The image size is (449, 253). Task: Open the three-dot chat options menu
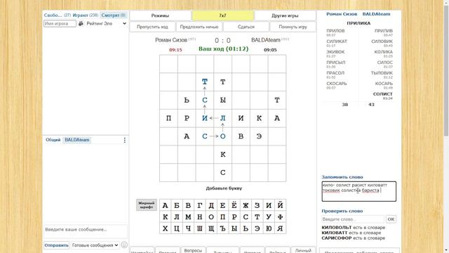(125, 140)
